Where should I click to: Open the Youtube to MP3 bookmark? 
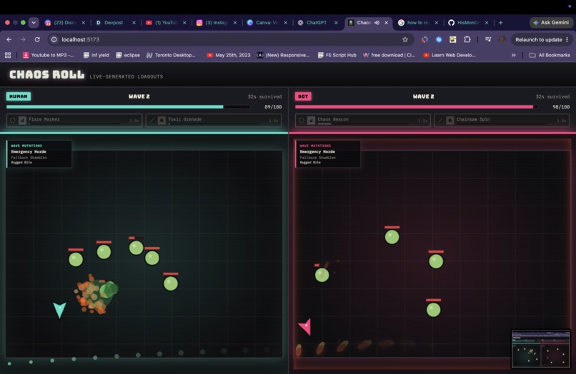point(48,55)
